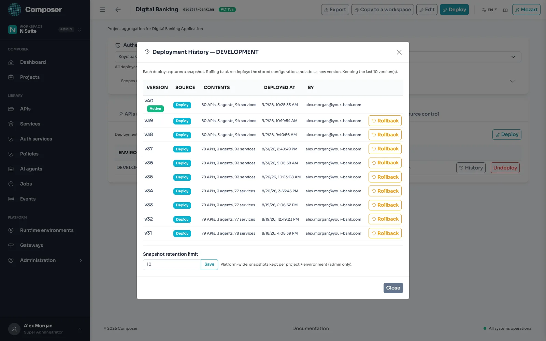Expand the Alex Morgan user menu

(45, 329)
